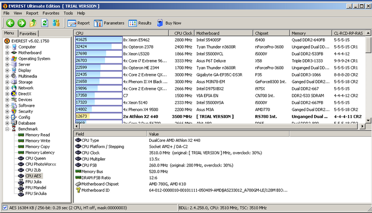
Task: Open the View menu
Action: (x=18, y=13)
